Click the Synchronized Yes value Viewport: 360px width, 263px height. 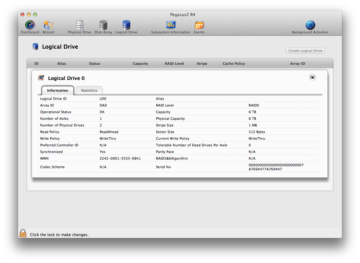click(102, 152)
